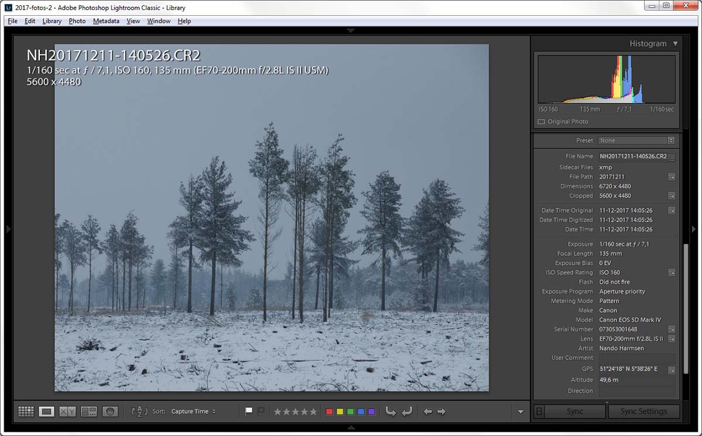Viewport: 702px width, 436px height.
Task: Apply the red color label
Action: [x=329, y=411]
